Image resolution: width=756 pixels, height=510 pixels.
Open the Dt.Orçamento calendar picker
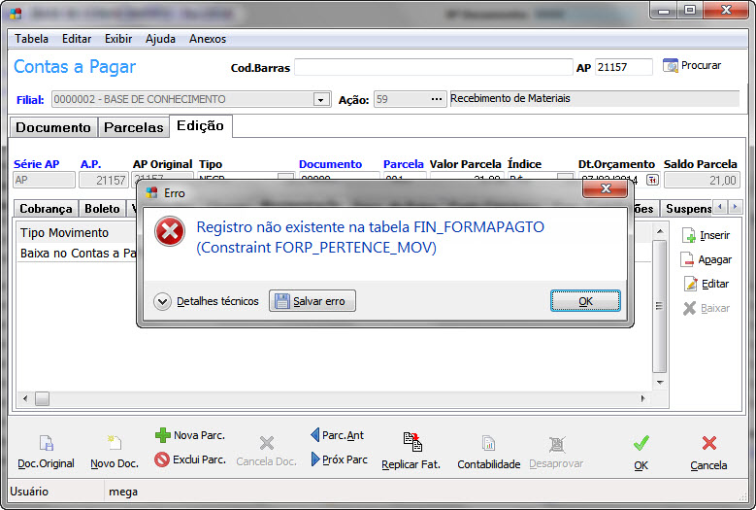pos(651,180)
